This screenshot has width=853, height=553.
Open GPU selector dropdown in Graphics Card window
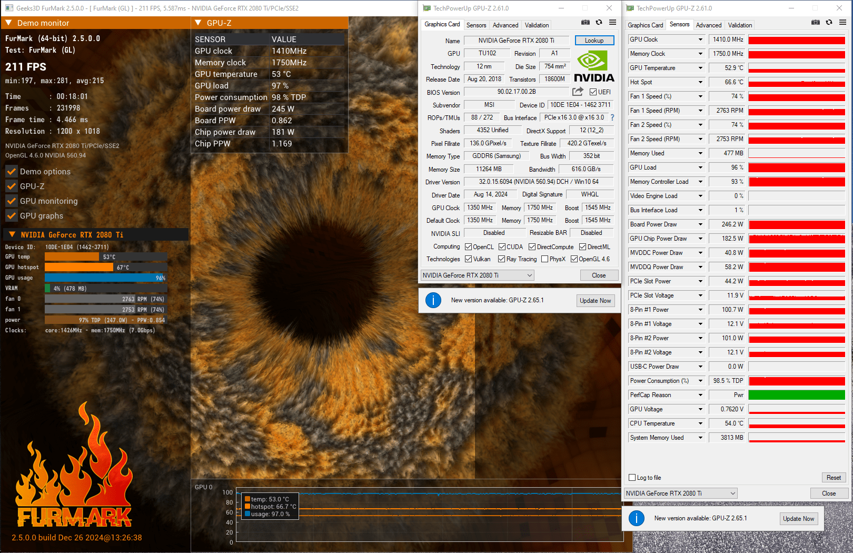[478, 275]
